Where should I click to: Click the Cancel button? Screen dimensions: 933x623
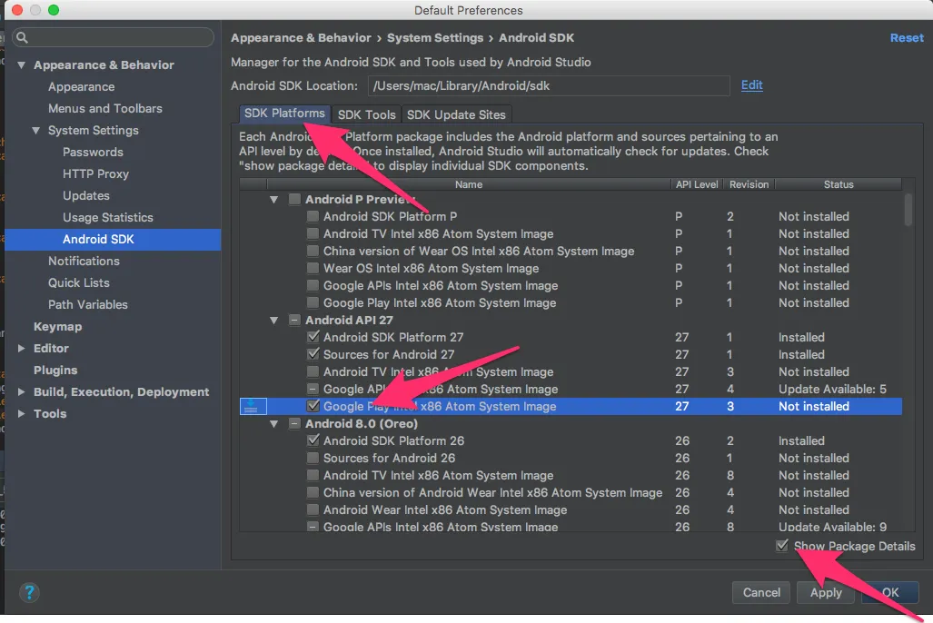pyautogui.click(x=761, y=592)
